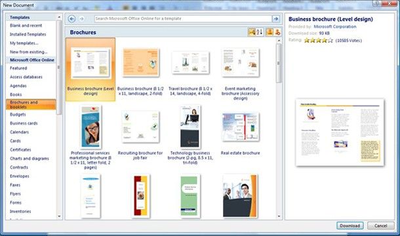Select the Certificates category

pyautogui.click(x=20, y=149)
